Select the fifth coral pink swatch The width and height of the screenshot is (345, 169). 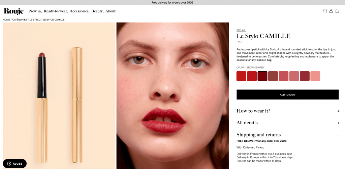(284, 76)
